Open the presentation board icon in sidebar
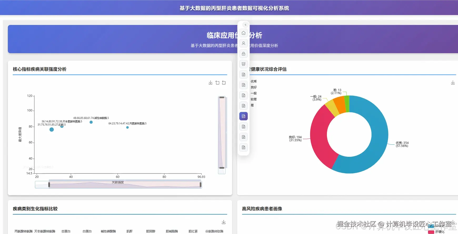Viewport: 458px width, 234px height. [243, 64]
